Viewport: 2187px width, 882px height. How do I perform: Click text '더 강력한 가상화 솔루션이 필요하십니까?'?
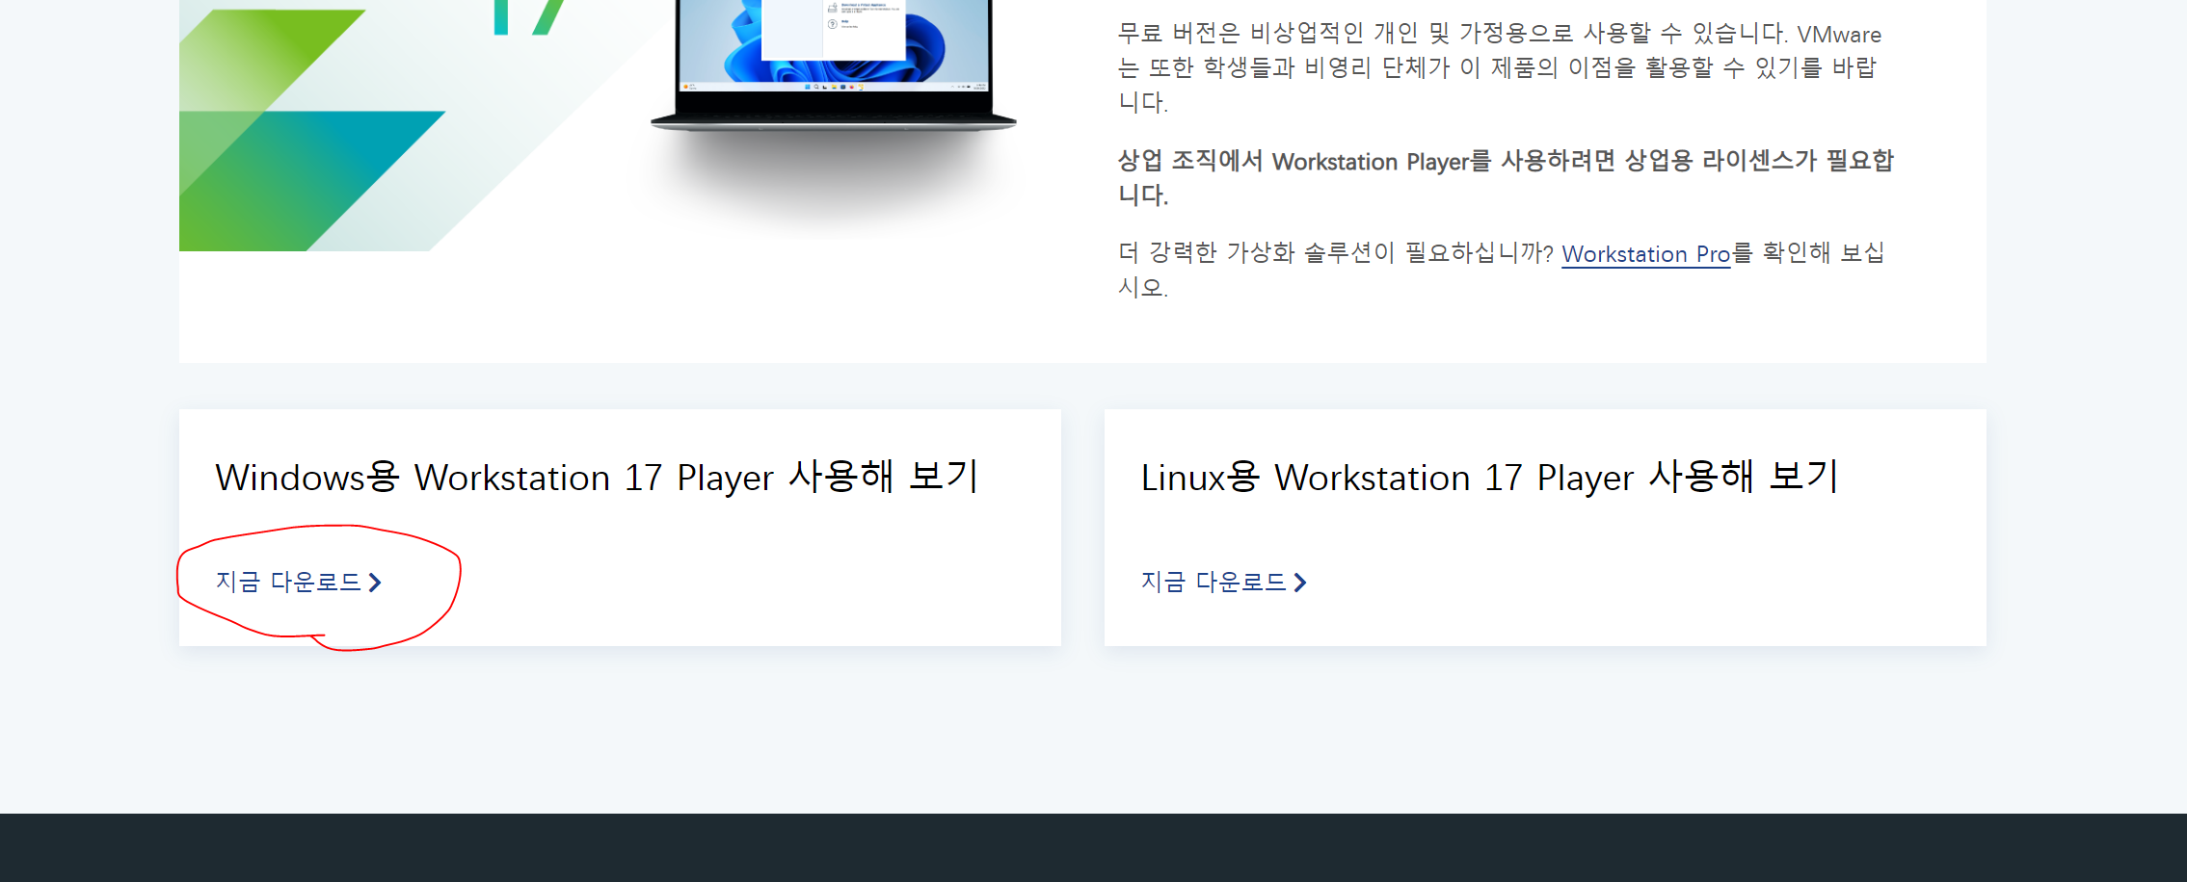1335,253
